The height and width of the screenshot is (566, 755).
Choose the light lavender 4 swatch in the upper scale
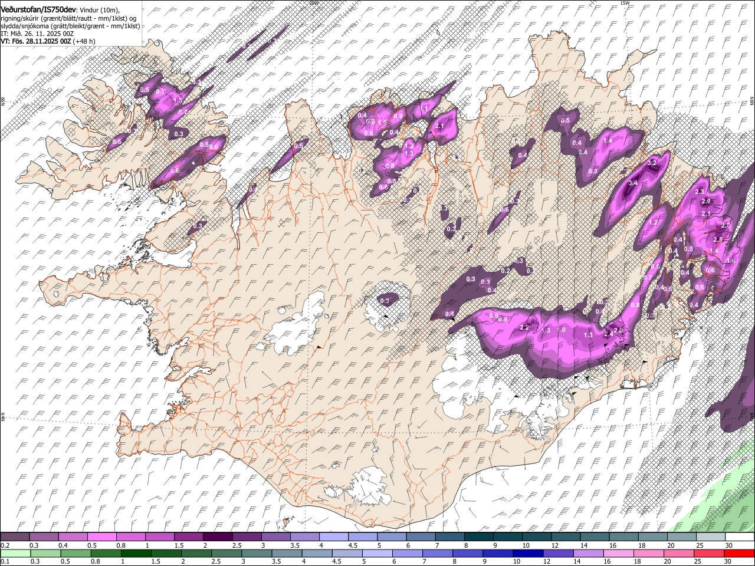(334, 537)
